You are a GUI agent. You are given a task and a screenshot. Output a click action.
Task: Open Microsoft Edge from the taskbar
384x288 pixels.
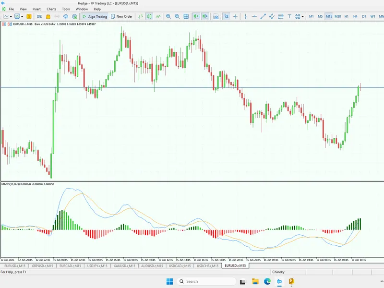[x=267, y=281]
